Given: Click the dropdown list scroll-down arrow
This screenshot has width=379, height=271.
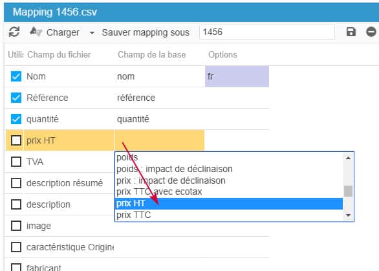Looking at the screenshot, I should coord(348,215).
